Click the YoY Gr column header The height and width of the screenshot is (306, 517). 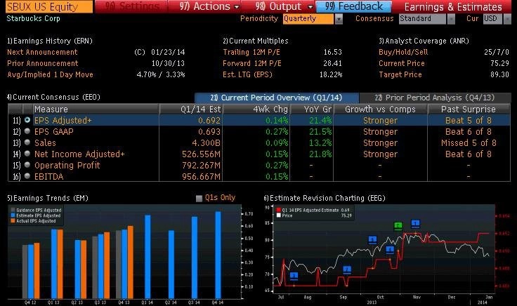312,109
